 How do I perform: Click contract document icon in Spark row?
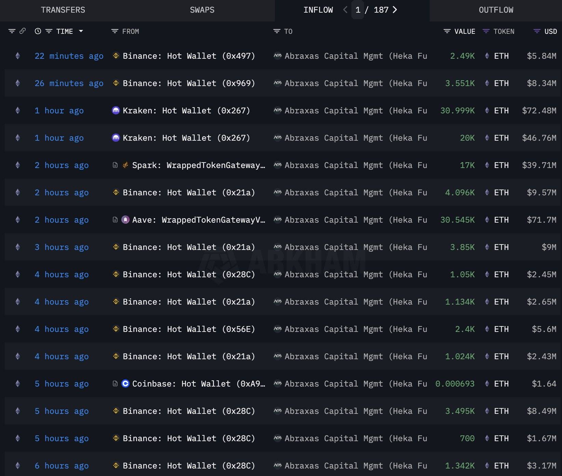pyautogui.click(x=115, y=165)
